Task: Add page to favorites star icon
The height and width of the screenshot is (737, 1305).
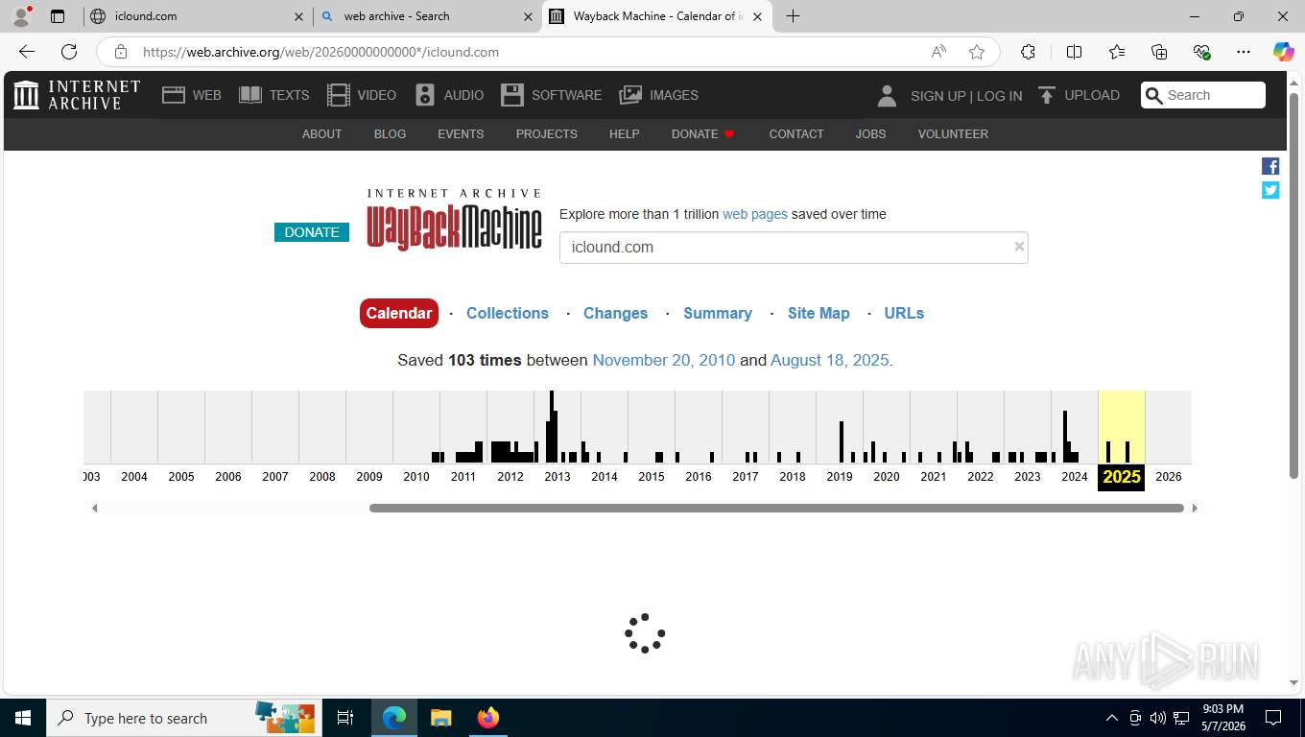Action: [977, 52]
